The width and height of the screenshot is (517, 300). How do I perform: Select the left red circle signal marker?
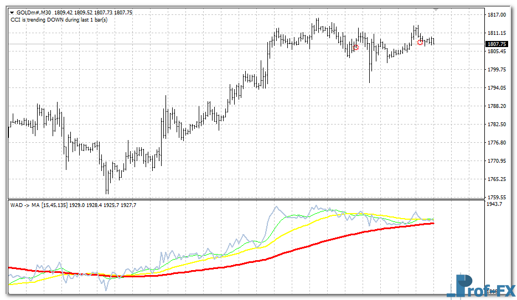tap(355, 48)
